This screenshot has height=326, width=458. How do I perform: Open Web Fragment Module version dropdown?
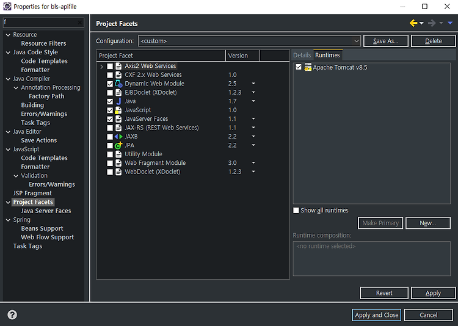(253, 163)
